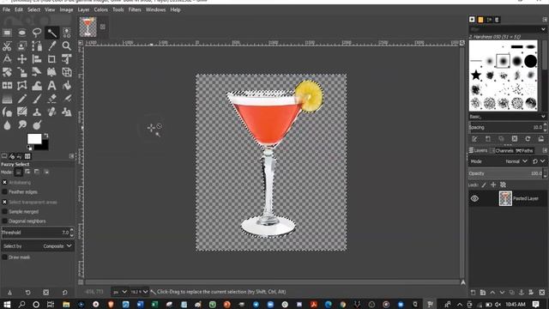Select the Text tool
549x309 pixels.
coord(51,86)
